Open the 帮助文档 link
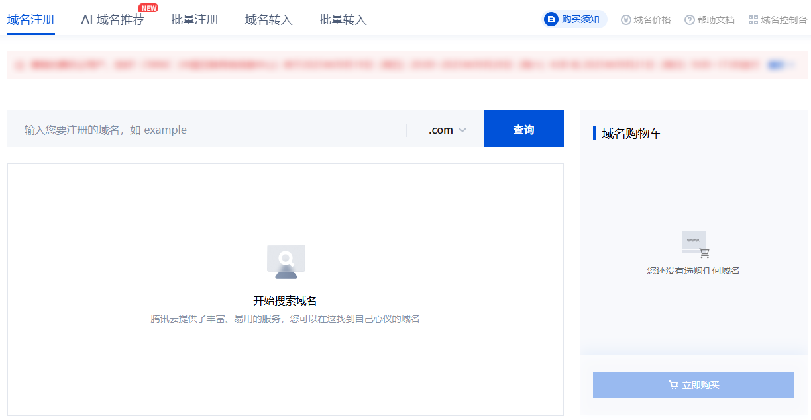Screen dimensions: 811x420 (x=710, y=20)
